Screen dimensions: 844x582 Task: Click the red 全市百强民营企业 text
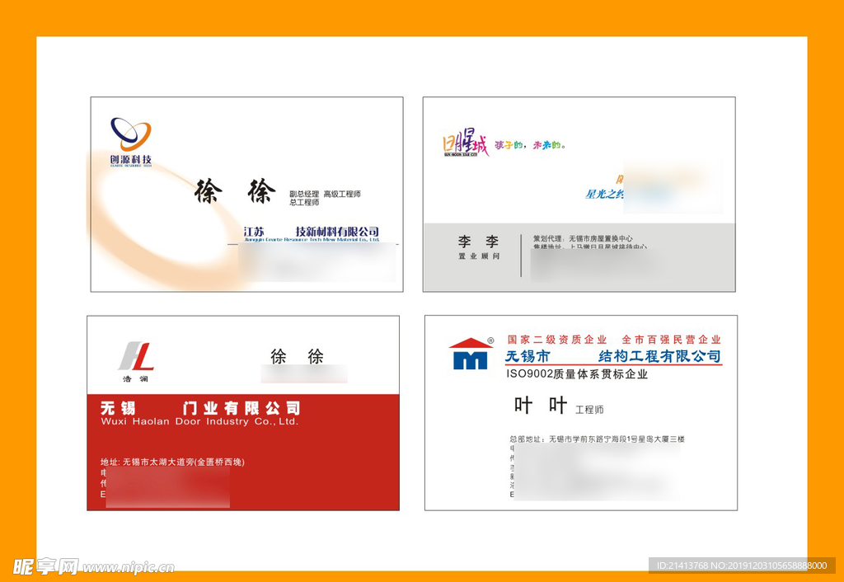(671, 340)
